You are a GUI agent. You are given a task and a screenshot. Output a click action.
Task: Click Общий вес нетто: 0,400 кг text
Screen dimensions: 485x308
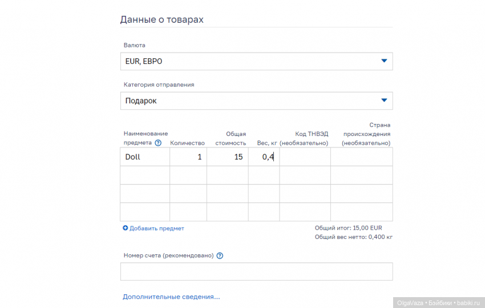(x=354, y=237)
